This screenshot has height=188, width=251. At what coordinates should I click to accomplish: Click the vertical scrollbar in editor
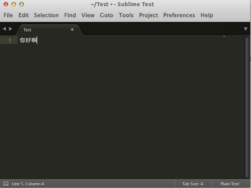(x=247, y=106)
